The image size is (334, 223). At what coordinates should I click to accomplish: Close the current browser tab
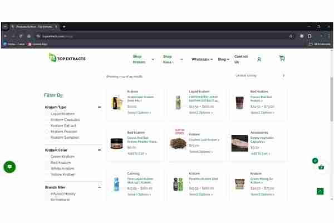click(x=56, y=27)
